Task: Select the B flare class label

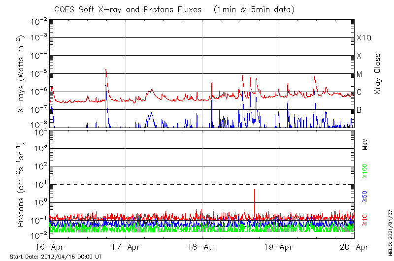Action: click(x=359, y=110)
